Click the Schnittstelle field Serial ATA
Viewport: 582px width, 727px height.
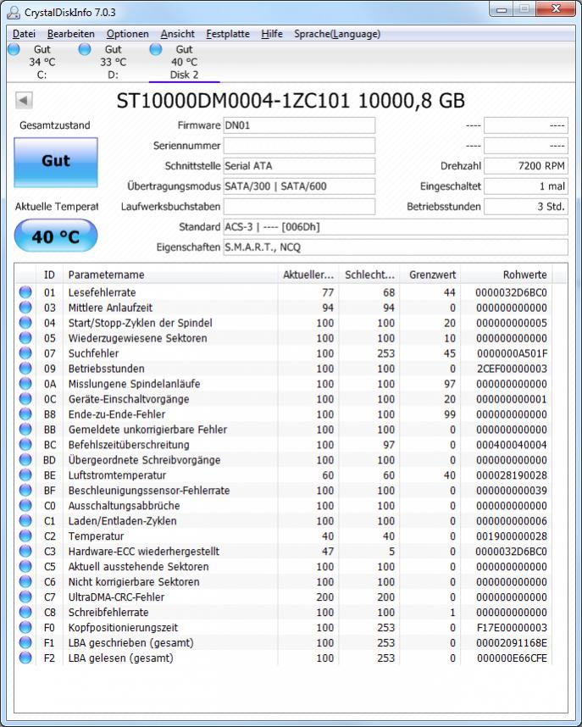[299, 166]
